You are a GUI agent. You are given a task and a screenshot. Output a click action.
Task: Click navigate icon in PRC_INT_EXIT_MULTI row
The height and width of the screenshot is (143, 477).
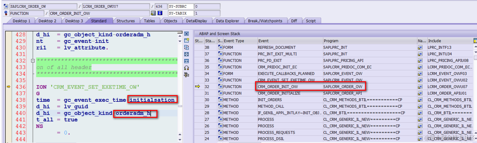pos(420,54)
